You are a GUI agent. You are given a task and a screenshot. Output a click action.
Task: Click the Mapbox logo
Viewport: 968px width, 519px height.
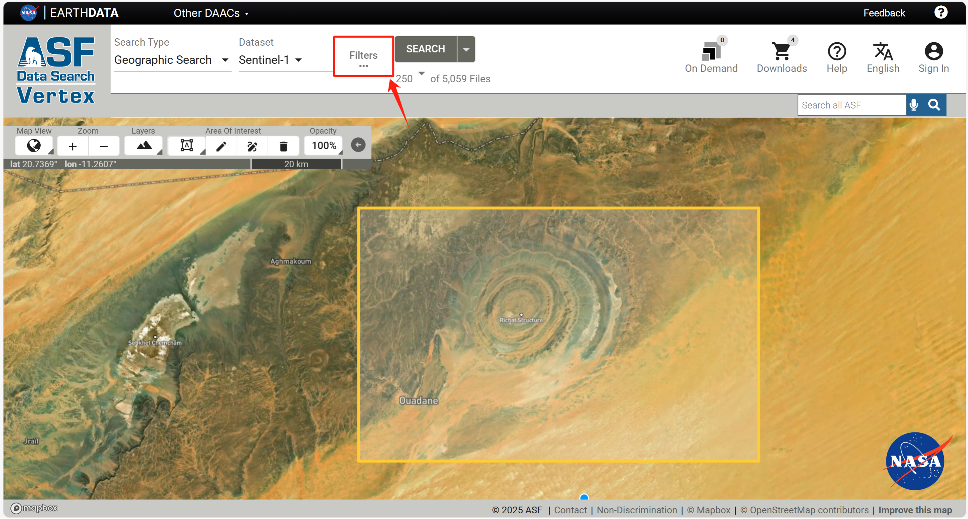[34, 509]
